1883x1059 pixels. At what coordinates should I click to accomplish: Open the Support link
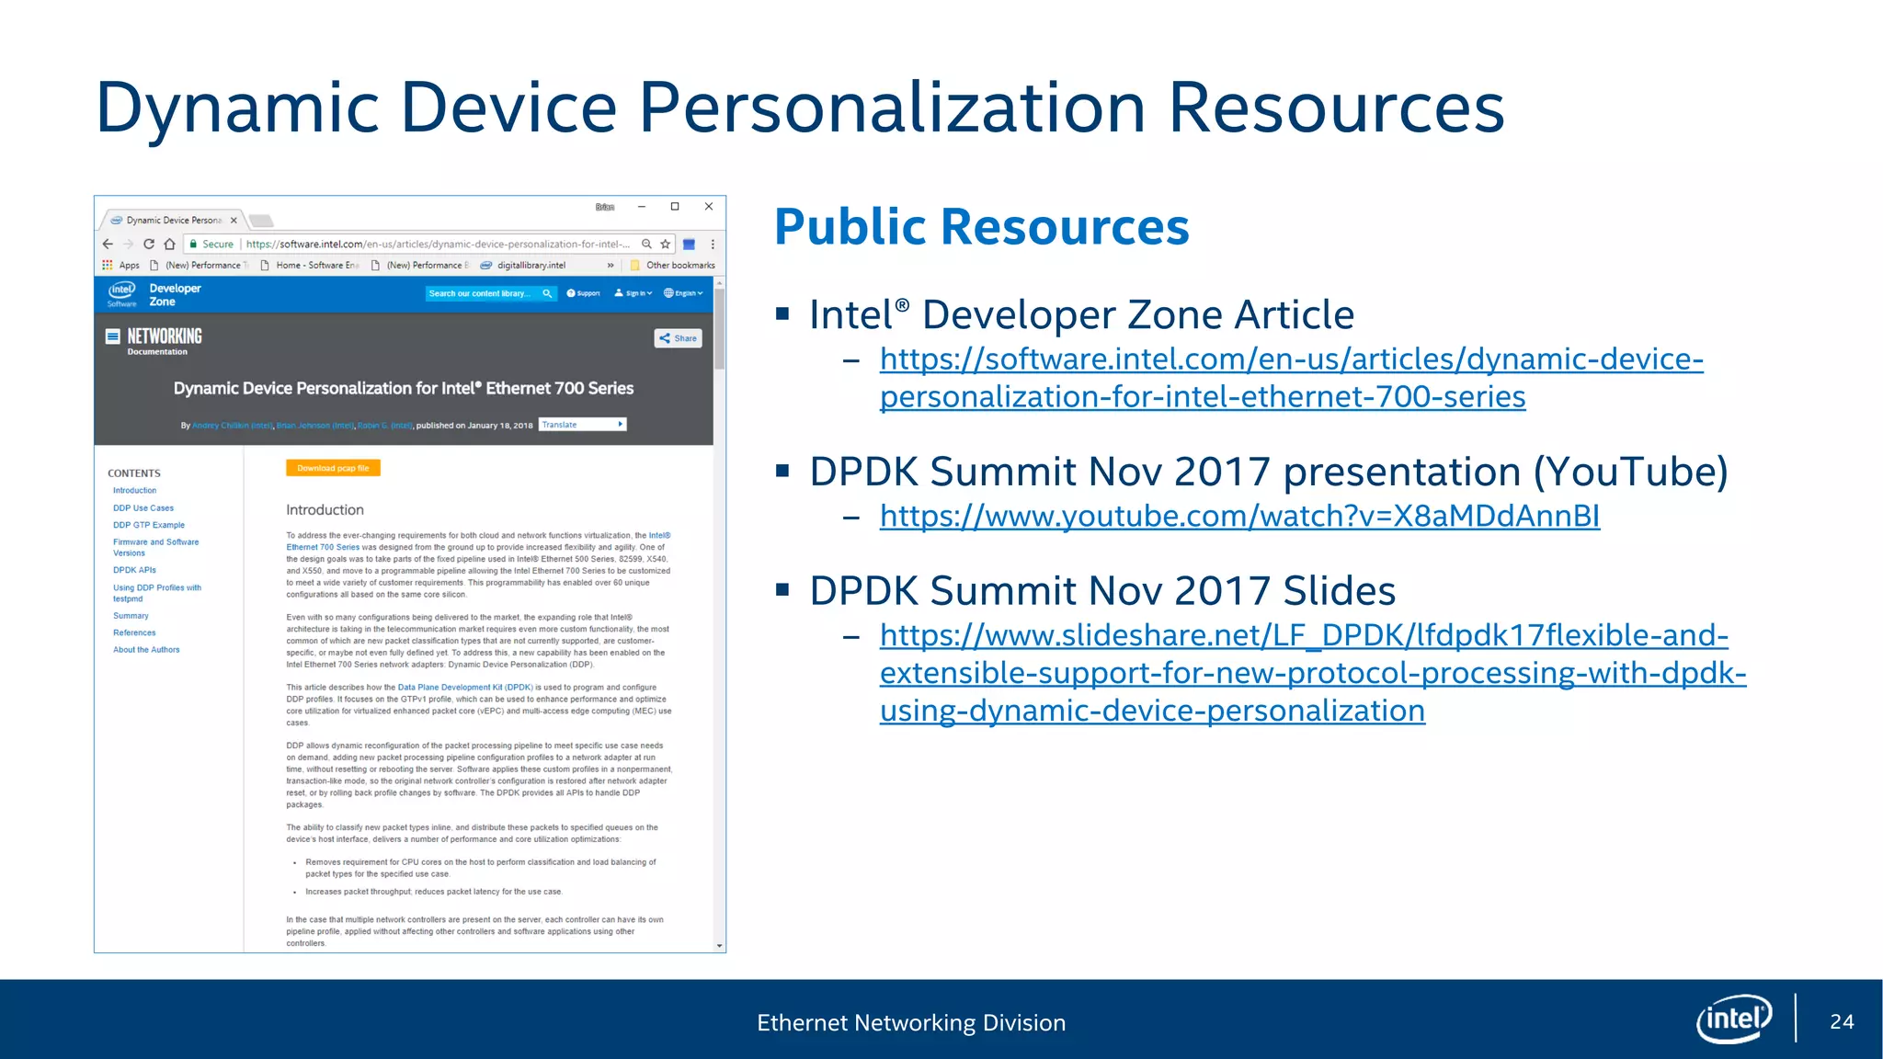(x=583, y=294)
